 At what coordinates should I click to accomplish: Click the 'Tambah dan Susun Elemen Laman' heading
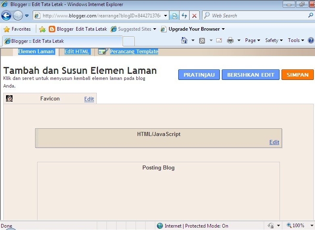(80, 71)
